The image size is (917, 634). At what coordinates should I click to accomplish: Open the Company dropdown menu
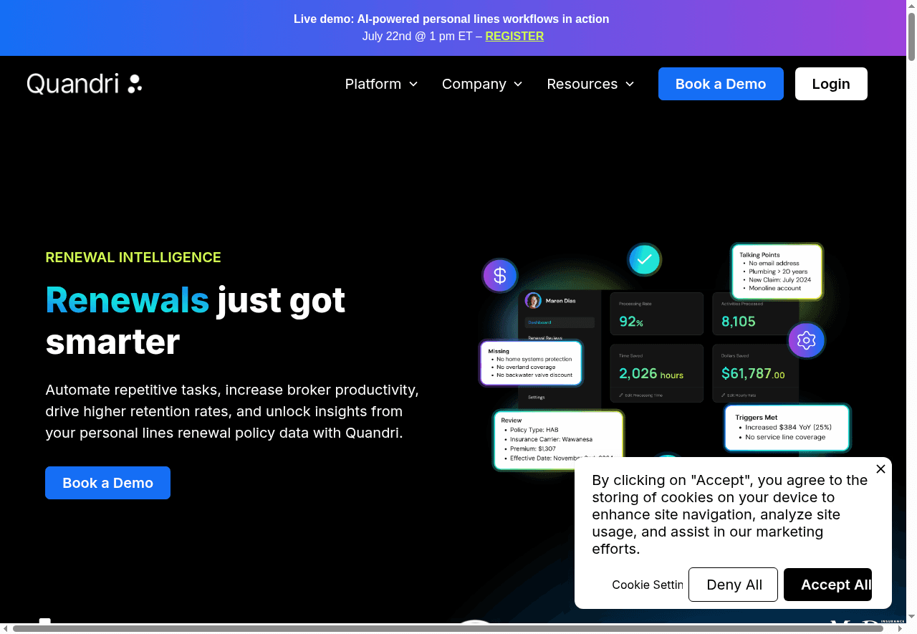(482, 84)
